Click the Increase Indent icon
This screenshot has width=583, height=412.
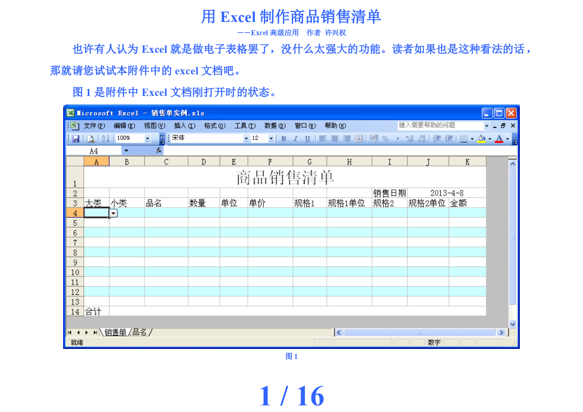pos(449,138)
